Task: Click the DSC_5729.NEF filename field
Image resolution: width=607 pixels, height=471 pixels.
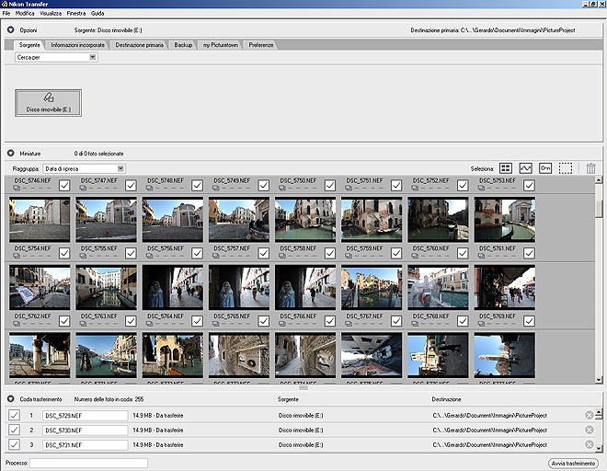Action: click(86, 416)
